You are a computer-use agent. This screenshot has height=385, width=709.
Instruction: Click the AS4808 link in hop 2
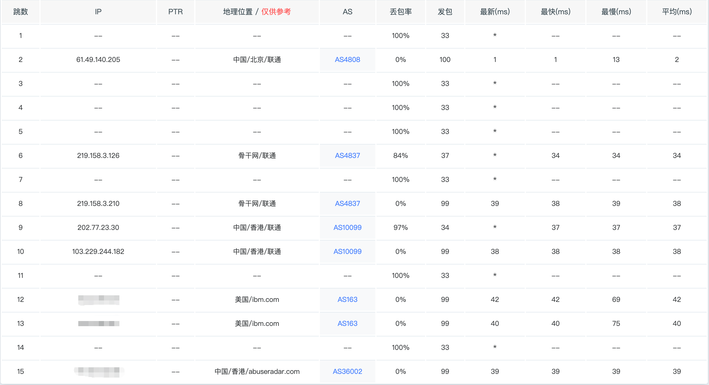click(x=347, y=60)
